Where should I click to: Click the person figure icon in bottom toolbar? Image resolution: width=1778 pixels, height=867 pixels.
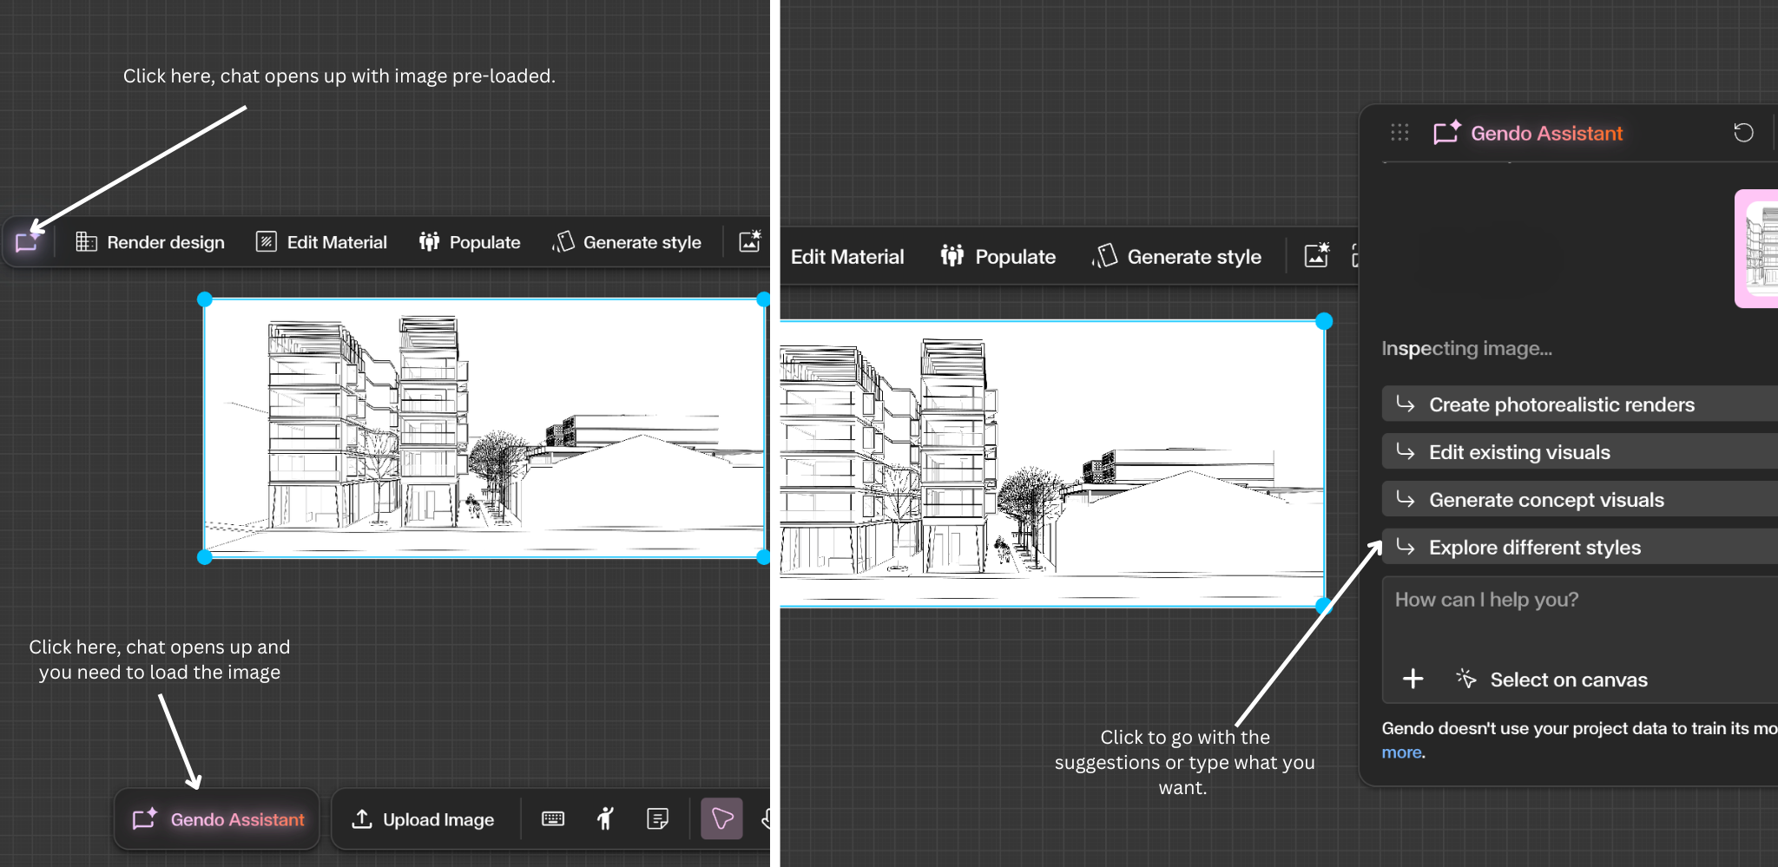click(605, 818)
